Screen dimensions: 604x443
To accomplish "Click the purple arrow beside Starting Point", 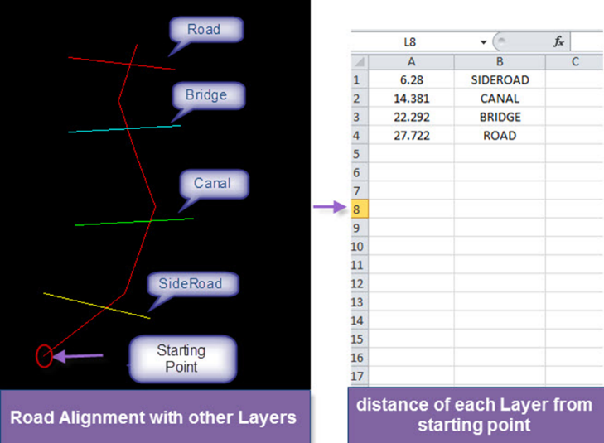I will tap(80, 357).
